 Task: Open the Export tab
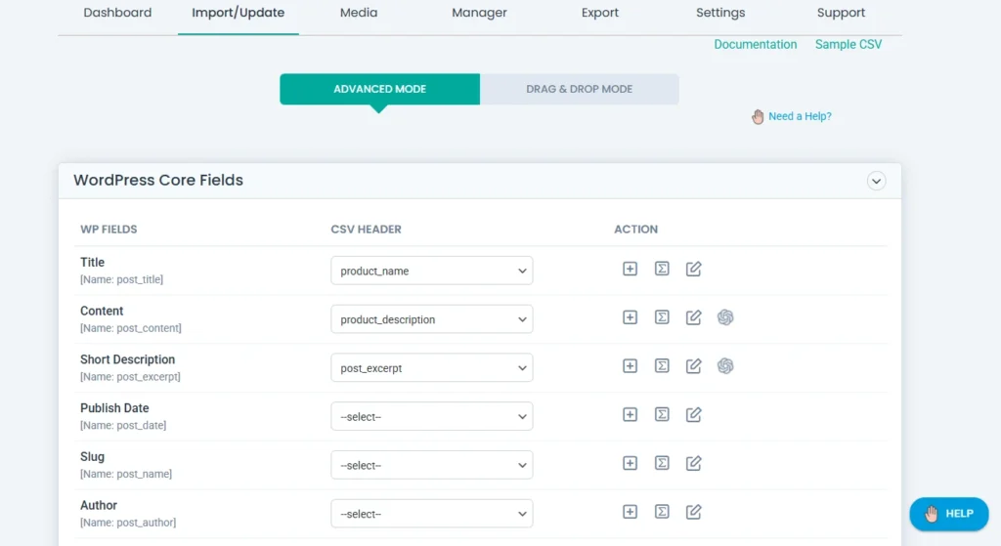[x=600, y=13]
